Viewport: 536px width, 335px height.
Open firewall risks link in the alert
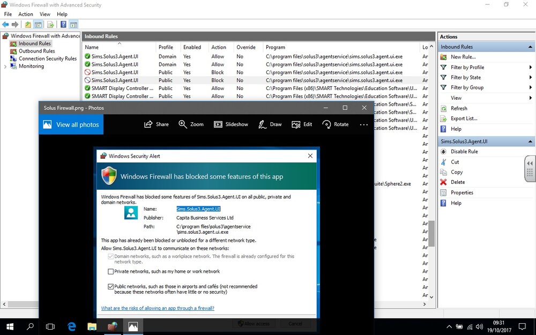pos(158,308)
